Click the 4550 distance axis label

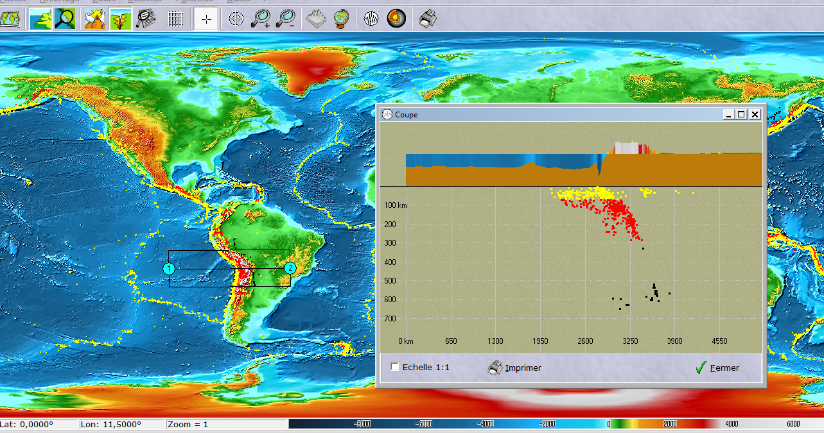coord(719,341)
